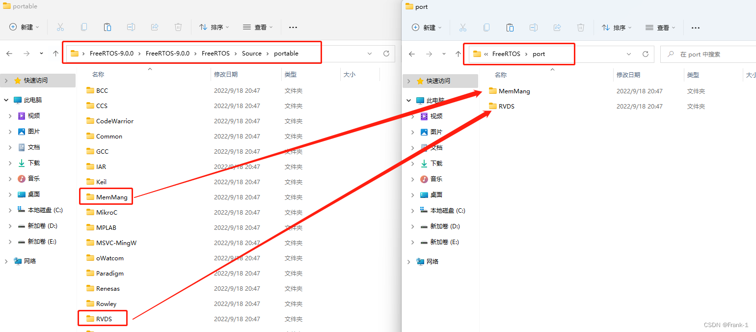Image resolution: width=756 pixels, height=332 pixels.
Task: Click the Paste icon in portable window toolbar
Action: tap(108, 27)
